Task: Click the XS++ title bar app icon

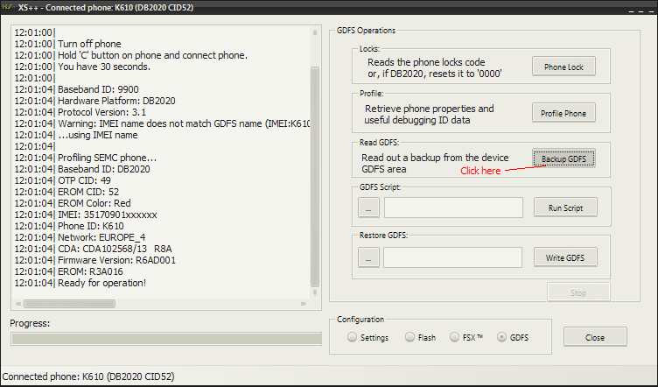Action: pyautogui.click(x=8, y=7)
